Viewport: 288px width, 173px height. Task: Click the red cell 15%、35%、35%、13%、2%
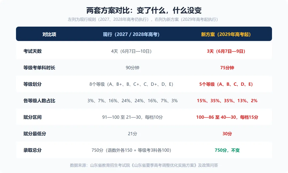point(227,101)
